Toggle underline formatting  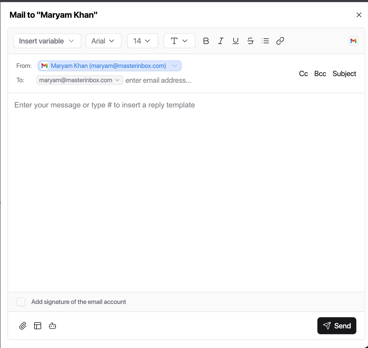235,41
